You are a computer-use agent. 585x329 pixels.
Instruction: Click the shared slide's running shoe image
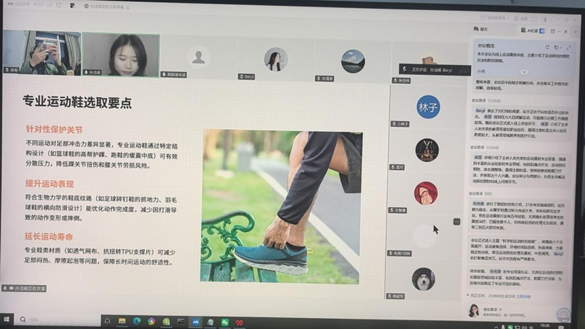point(282,205)
